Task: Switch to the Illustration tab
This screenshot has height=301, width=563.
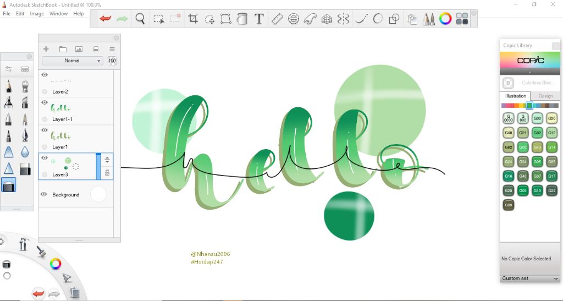Action: tap(516, 96)
